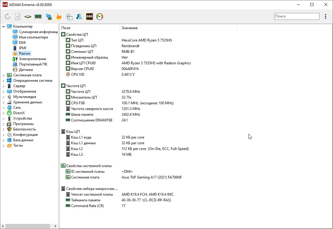Select the Конфигурация tree item
This screenshot has height=229, width=333.
pyautogui.click(x=22, y=135)
